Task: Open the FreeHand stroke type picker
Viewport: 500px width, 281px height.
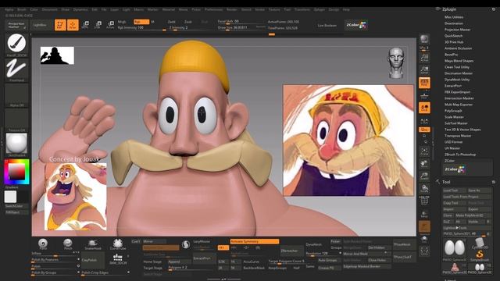Action: pyautogui.click(x=16, y=69)
